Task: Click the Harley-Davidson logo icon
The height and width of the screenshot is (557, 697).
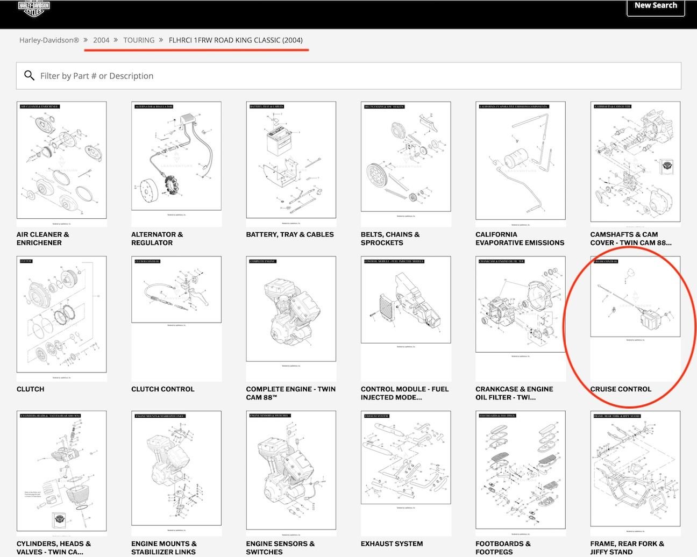Action: point(34,7)
